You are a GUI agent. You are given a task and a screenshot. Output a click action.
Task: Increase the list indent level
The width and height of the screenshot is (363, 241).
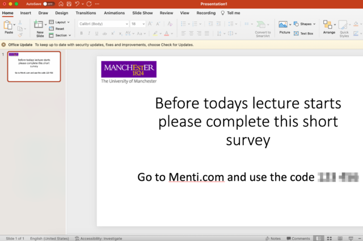pos(218,24)
